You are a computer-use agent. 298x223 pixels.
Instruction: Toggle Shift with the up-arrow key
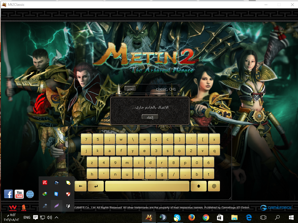(x=199, y=186)
